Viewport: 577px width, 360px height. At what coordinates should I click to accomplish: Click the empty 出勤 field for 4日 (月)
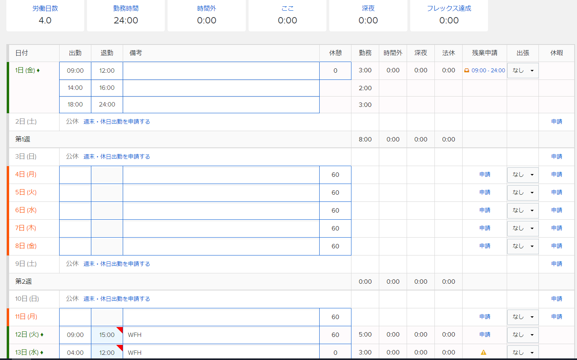coord(75,175)
